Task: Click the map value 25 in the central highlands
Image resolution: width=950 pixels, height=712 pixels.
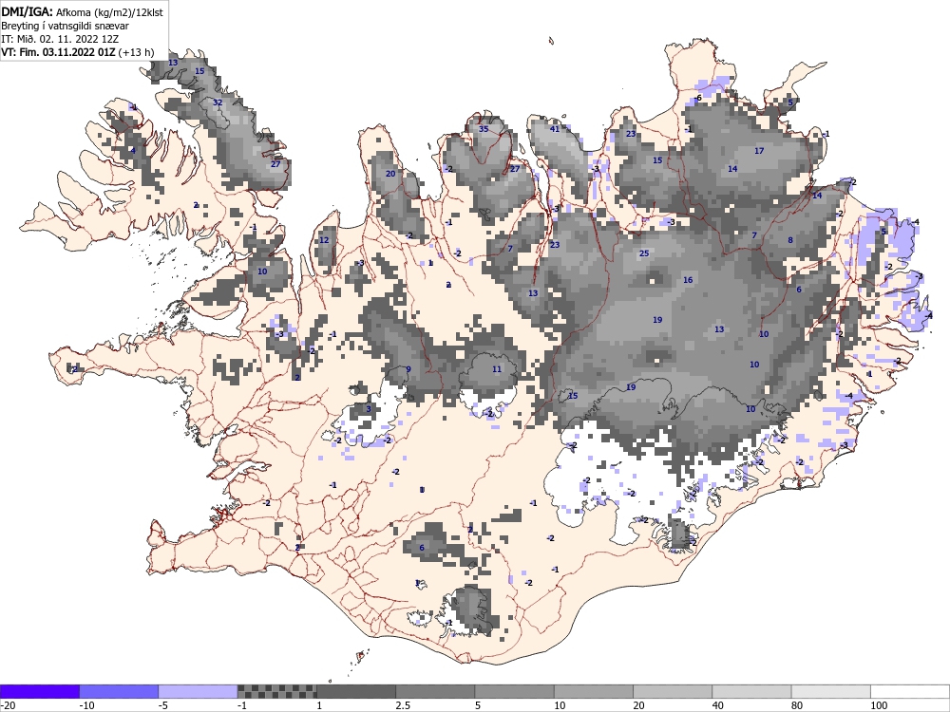Action: 644,253
